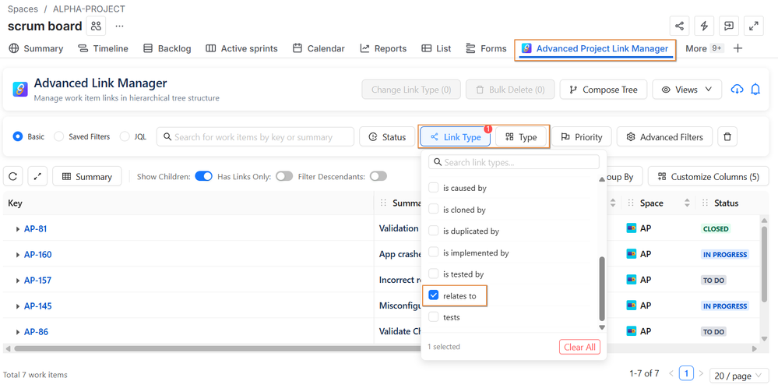The width and height of the screenshot is (778, 392).
Task: Click the trash icon to clear filters
Action: (727, 136)
